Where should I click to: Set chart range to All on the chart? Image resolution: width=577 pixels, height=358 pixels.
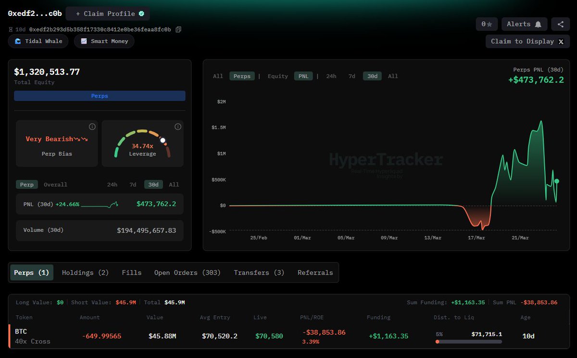(x=393, y=76)
